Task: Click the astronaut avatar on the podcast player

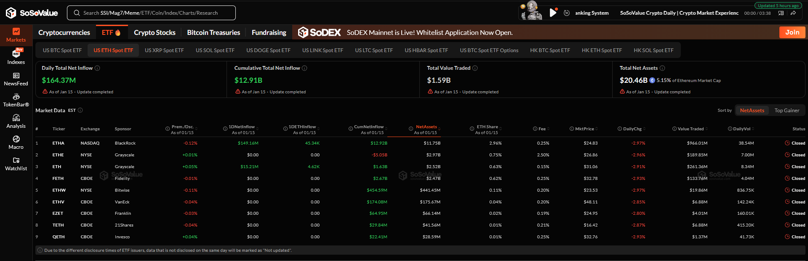Action: click(531, 11)
